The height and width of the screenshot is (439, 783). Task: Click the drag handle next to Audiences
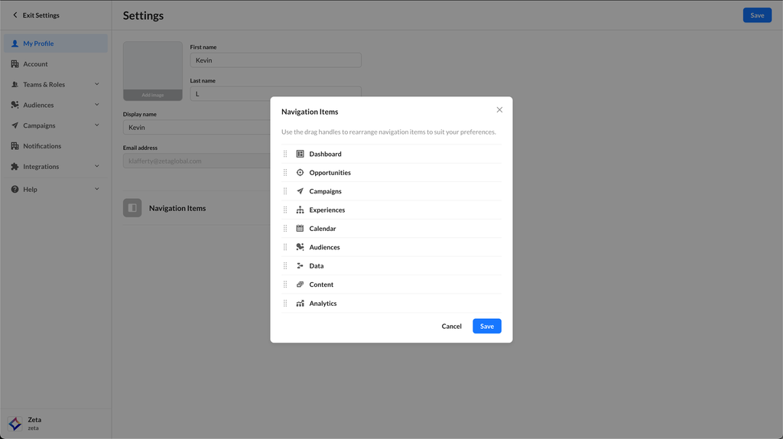(x=285, y=247)
